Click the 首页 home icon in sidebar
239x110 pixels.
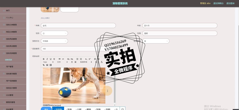point(4,10)
